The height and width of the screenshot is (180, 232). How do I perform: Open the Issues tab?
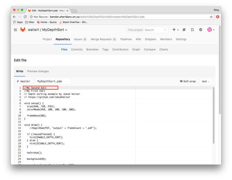tap(80, 39)
